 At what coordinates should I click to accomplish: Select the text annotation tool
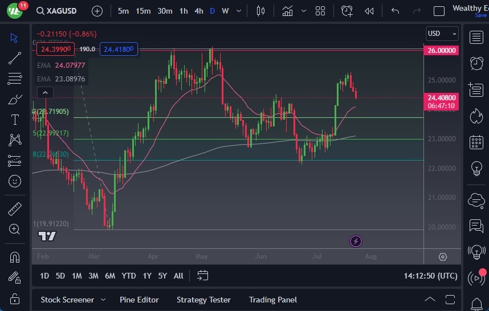[x=15, y=120]
